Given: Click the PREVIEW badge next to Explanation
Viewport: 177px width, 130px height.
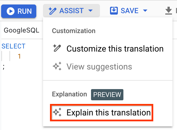Looking at the screenshot, I should [107, 95].
